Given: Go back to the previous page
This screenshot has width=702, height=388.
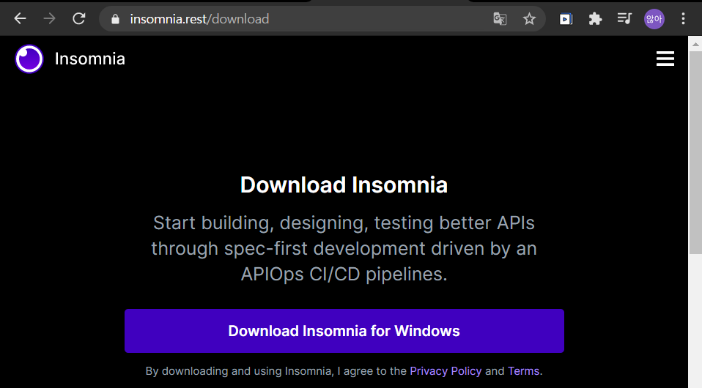Looking at the screenshot, I should tap(20, 19).
